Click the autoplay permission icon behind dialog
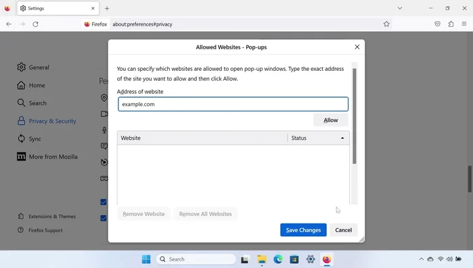Screen dimensions: 473x268 point(104,162)
